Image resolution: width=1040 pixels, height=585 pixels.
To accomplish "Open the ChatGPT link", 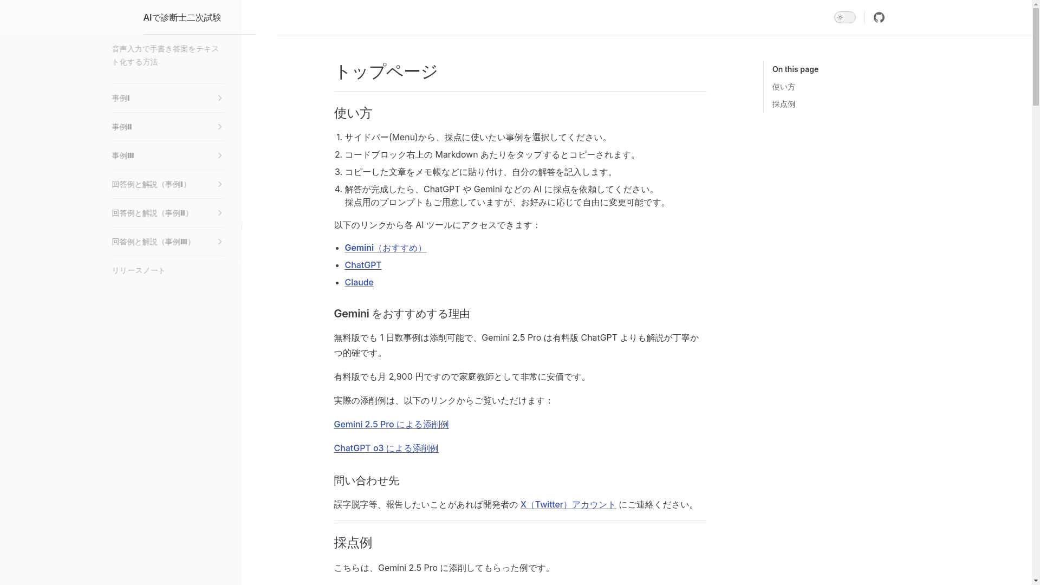I will click(363, 265).
